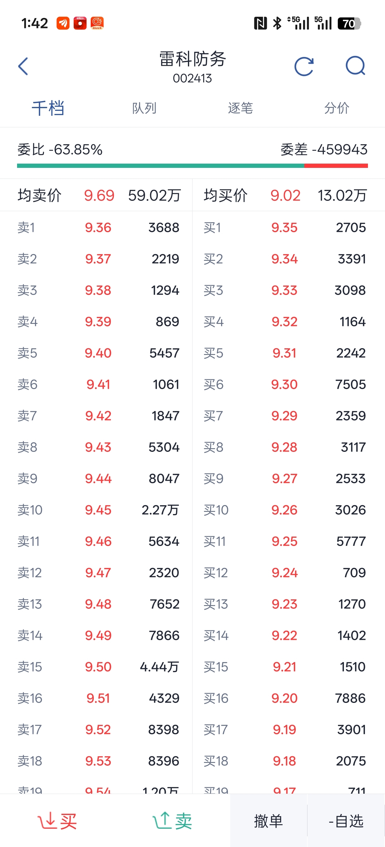This screenshot has width=385, height=847.
Task: Select the 买1 row at 9.35
Action: 284,228
